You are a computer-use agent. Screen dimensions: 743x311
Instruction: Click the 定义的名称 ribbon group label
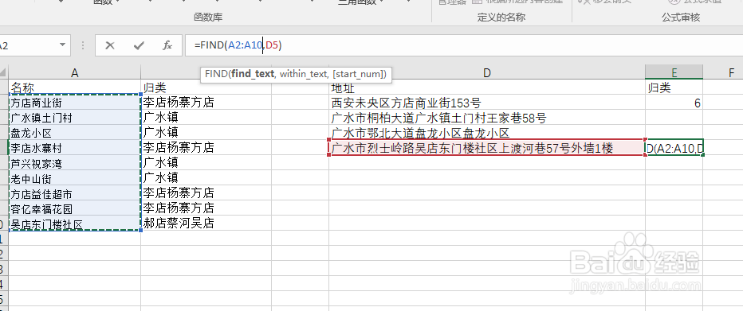coord(501,17)
